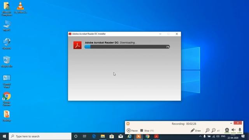Launch Microsoft Edge from the taskbar

(94, 136)
